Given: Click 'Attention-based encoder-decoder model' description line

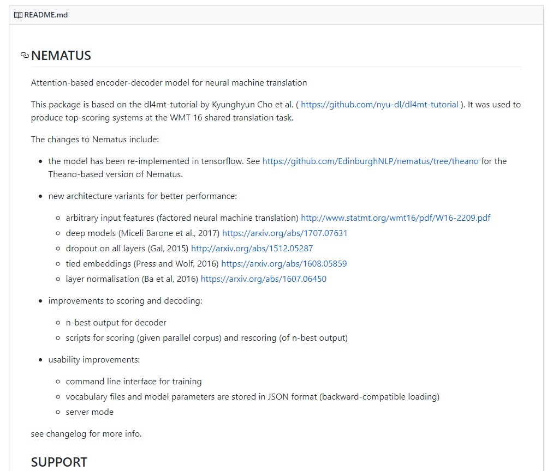Looking at the screenshot, I should [x=169, y=83].
